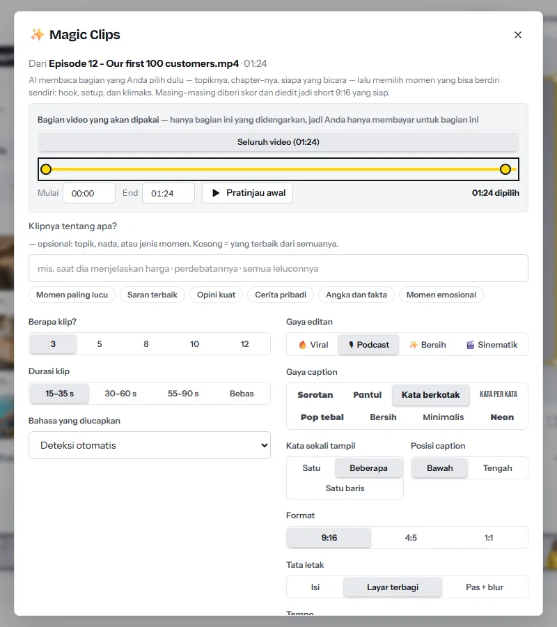Choose the 55–90 s clip duration
Image resolution: width=557 pixels, height=627 pixels.
pyautogui.click(x=183, y=394)
